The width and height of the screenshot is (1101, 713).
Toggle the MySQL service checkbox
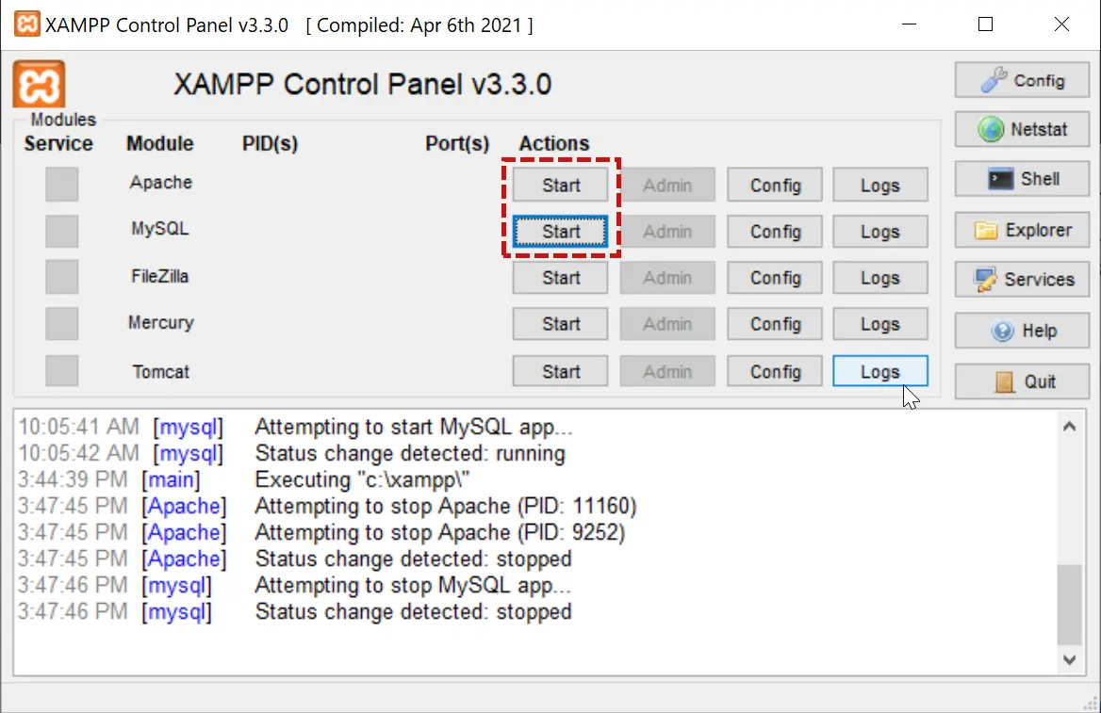[62, 231]
